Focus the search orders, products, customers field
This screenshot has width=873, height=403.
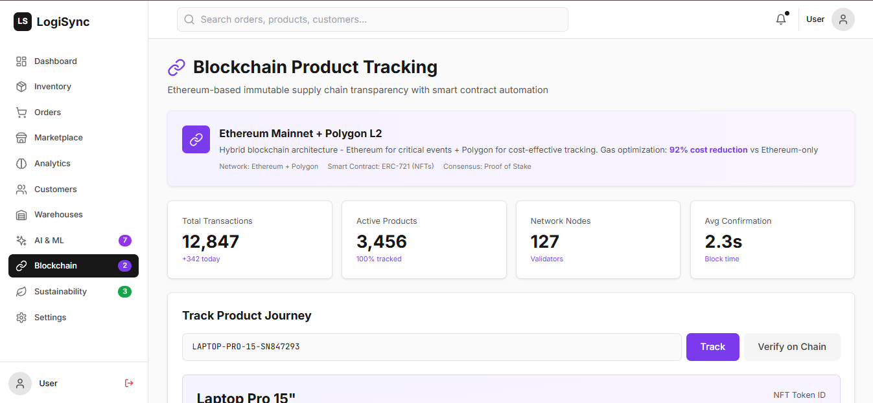click(x=373, y=19)
